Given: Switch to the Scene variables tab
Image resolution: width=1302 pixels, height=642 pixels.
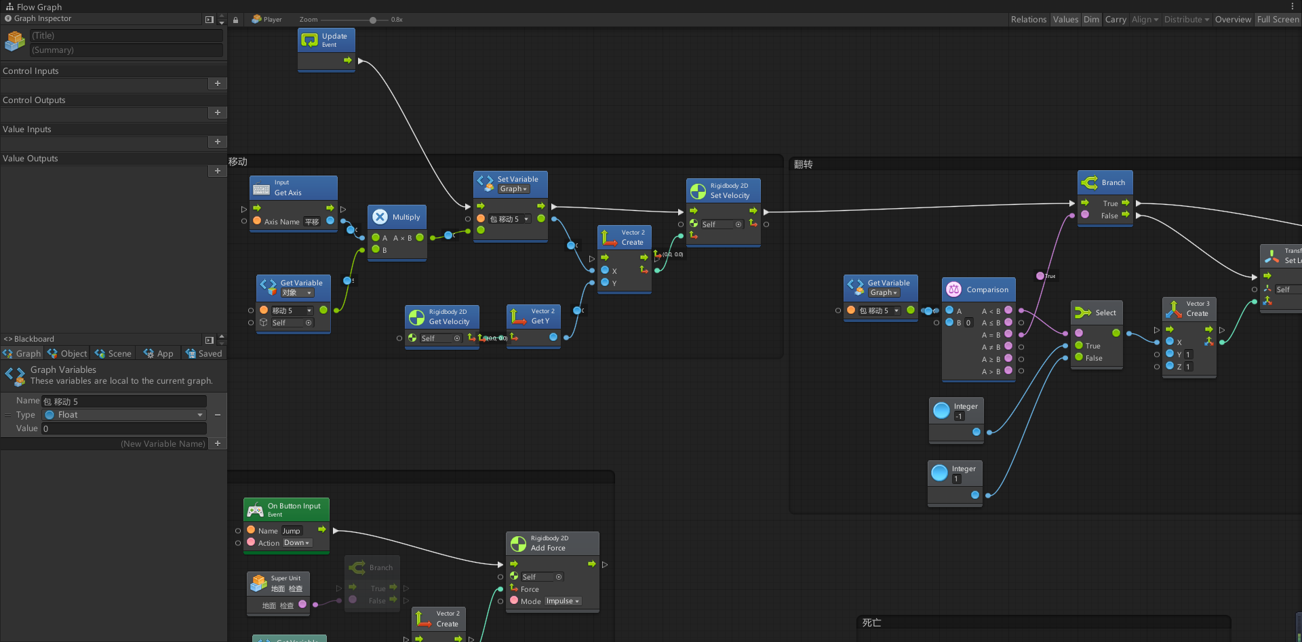Looking at the screenshot, I should 113,353.
